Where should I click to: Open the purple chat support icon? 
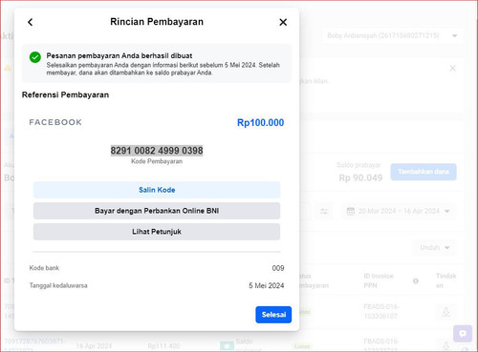point(463,334)
